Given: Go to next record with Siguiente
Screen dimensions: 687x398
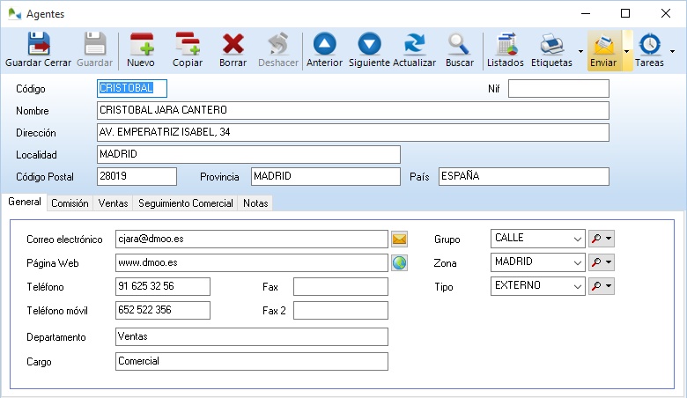Looking at the screenshot, I should (x=369, y=50).
